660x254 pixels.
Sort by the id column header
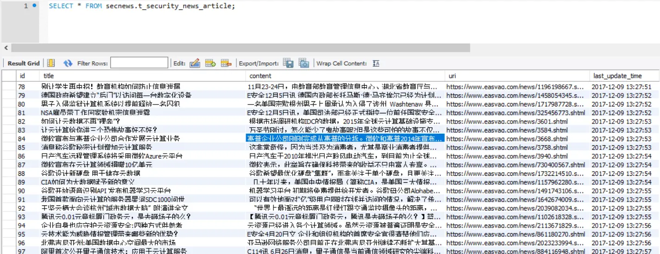(x=28, y=76)
